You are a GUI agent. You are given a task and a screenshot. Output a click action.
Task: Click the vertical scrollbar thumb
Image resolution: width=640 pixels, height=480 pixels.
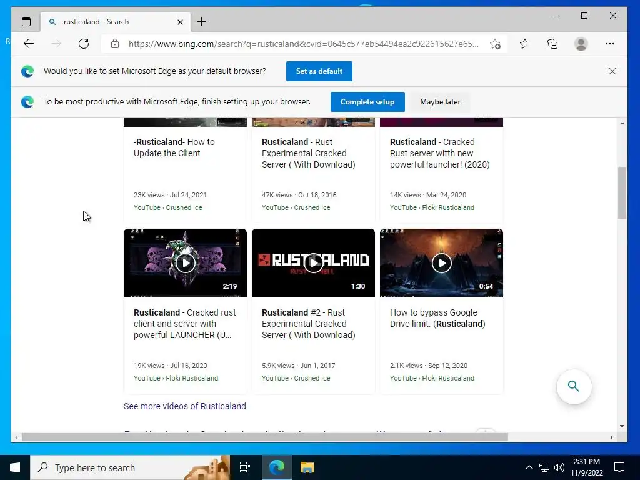[x=622, y=192]
